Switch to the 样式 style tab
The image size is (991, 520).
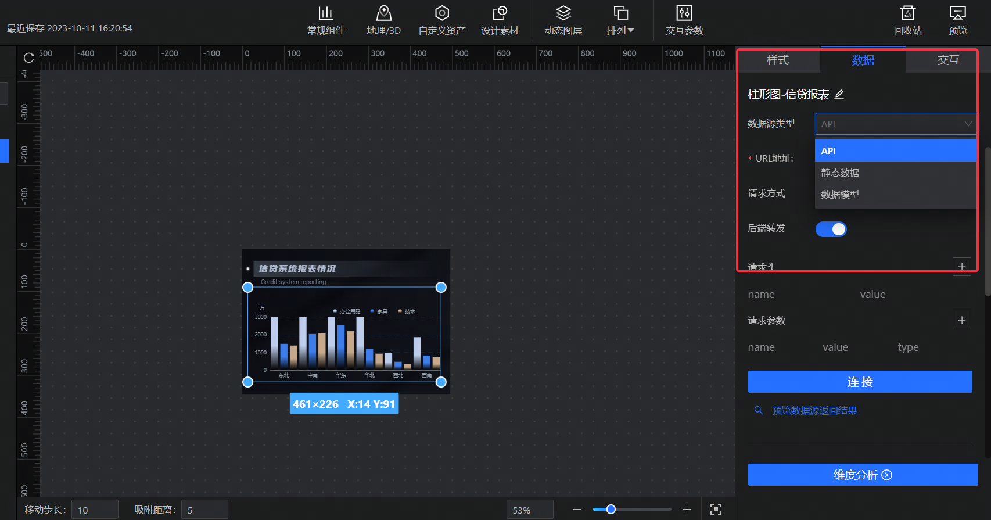click(x=778, y=60)
